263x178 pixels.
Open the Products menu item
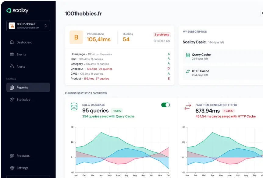pos(28,156)
